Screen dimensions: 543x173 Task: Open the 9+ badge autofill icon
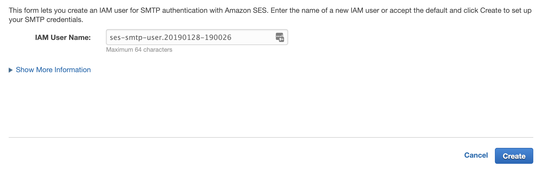pyautogui.click(x=280, y=37)
